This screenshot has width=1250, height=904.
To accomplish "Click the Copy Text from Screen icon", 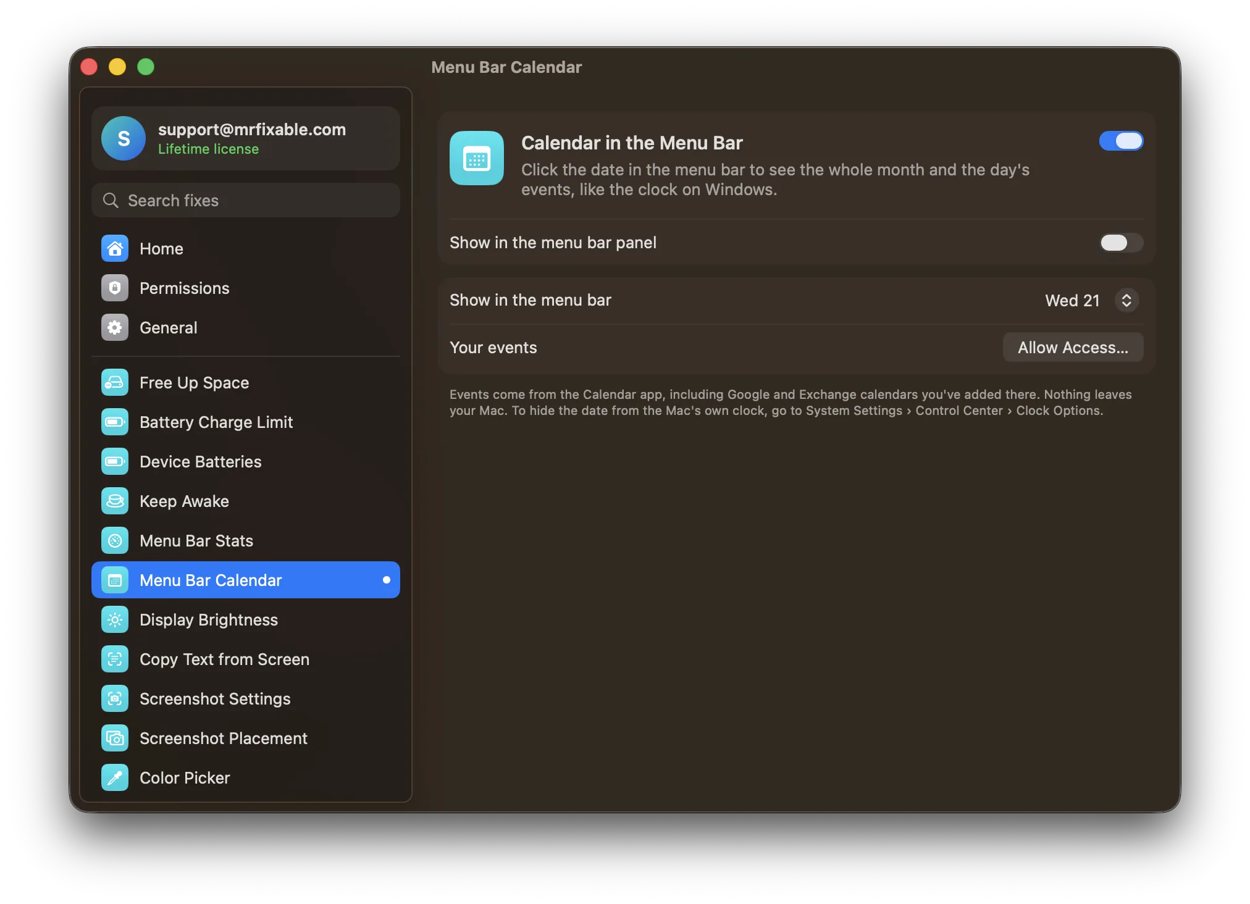I will (x=115, y=659).
